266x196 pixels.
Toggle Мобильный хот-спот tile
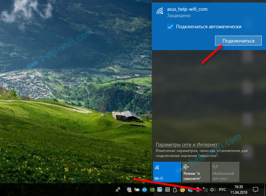click(x=225, y=172)
